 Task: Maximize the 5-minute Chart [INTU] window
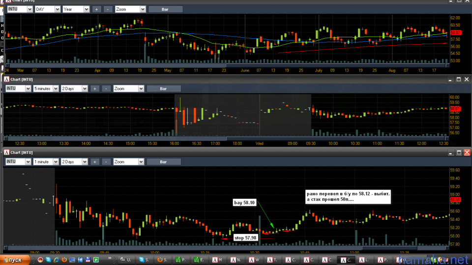458,79
